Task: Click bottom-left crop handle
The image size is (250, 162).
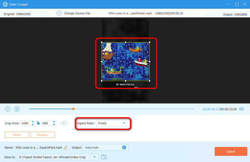Action: (102, 81)
